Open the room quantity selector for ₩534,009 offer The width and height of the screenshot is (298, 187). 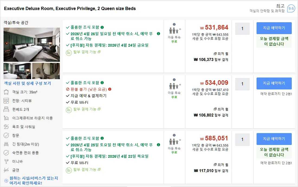click(242, 84)
